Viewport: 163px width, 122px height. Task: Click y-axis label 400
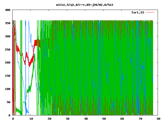click(x=8, y=10)
